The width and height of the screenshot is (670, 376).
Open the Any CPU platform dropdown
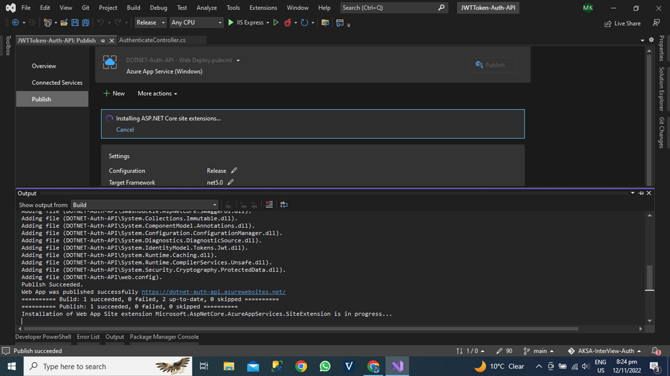click(196, 22)
